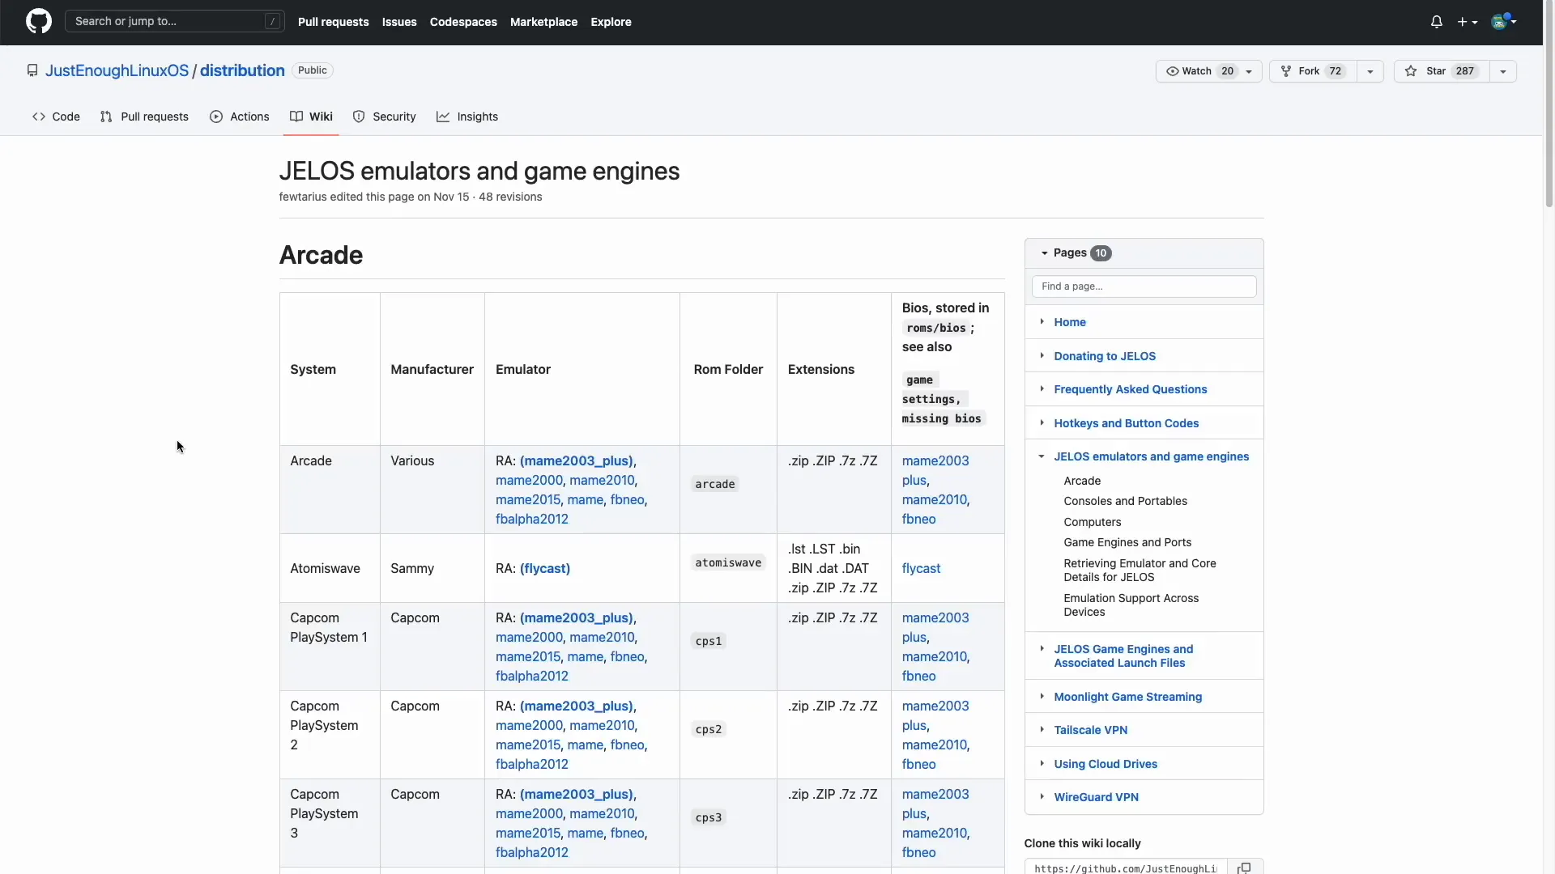Expand Moonlight Game Streaming arrow
This screenshot has width=1555, height=874.
(x=1042, y=696)
